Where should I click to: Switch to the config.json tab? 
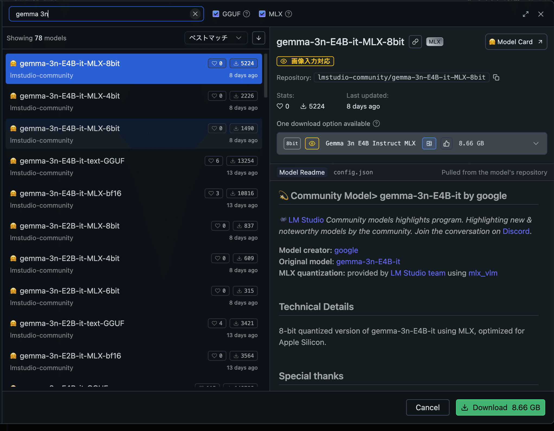tap(353, 172)
